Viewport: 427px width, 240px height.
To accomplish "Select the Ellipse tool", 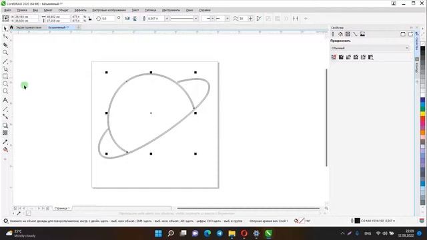I will [x=5, y=84].
